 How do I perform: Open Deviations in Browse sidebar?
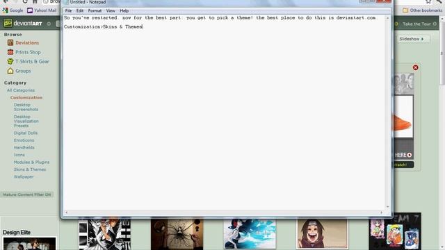click(27, 43)
